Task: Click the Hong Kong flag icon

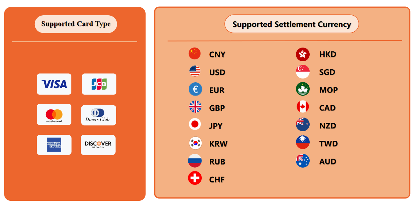Action: tap(303, 54)
